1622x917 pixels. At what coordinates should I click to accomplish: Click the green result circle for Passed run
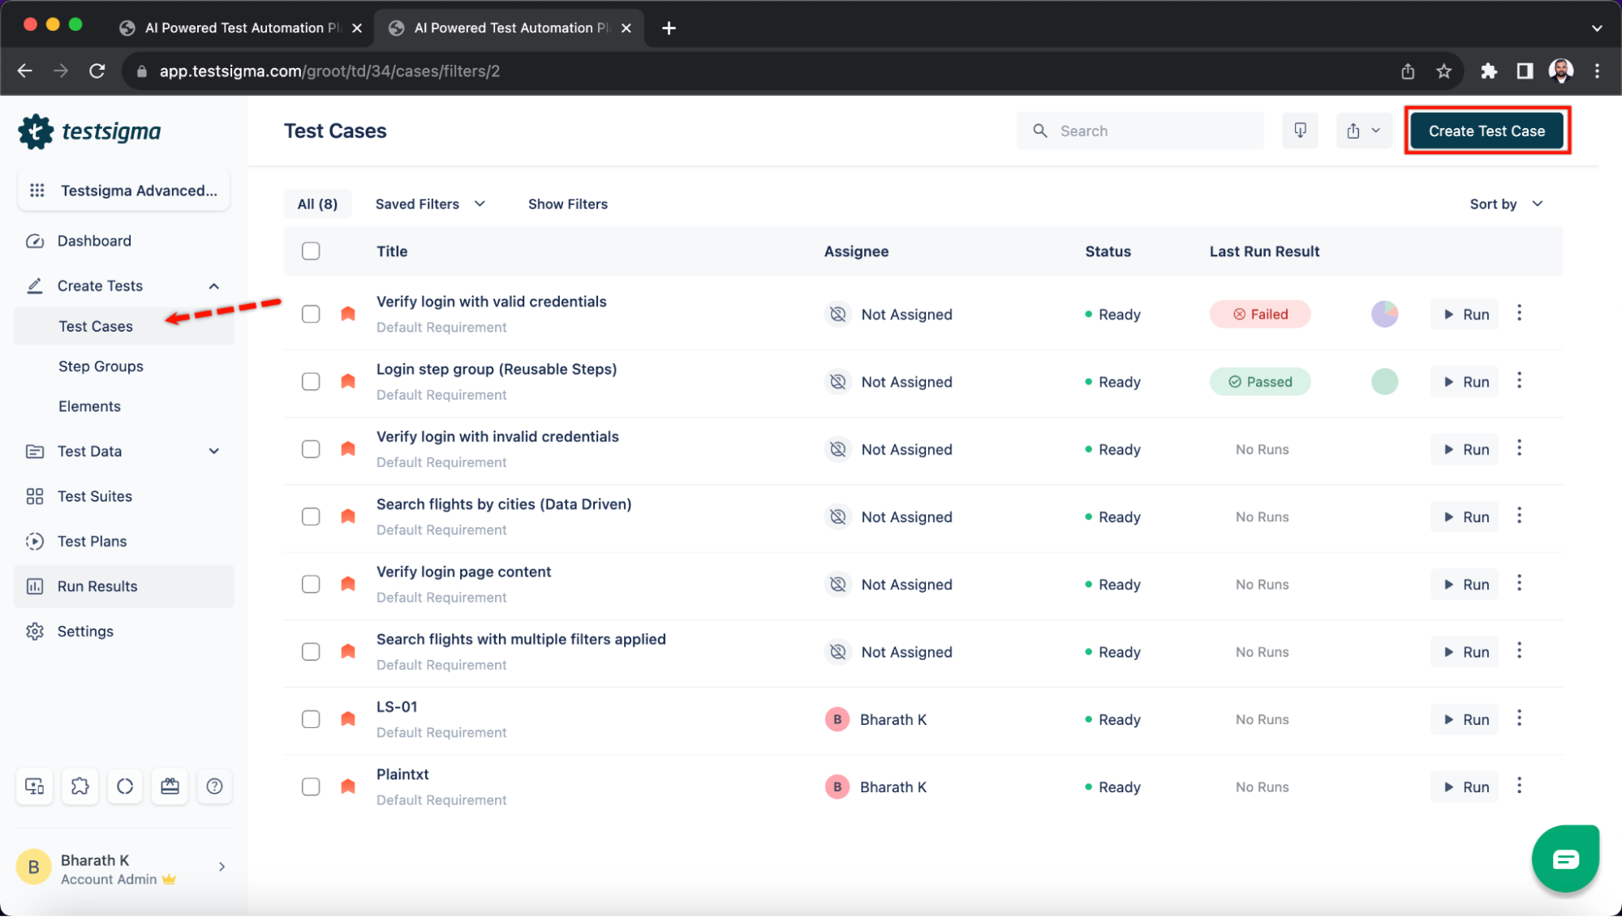(1384, 381)
